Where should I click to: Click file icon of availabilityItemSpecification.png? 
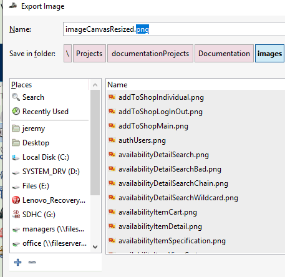[x=112, y=240]
